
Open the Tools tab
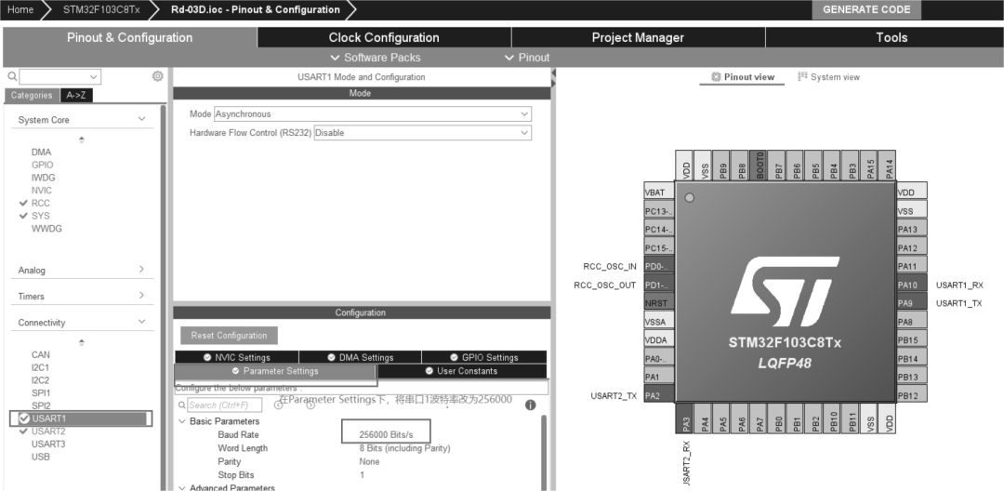(892, 38)
